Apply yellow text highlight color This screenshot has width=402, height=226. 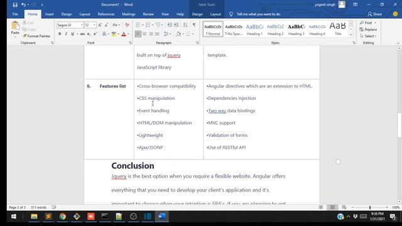[114, 34]
